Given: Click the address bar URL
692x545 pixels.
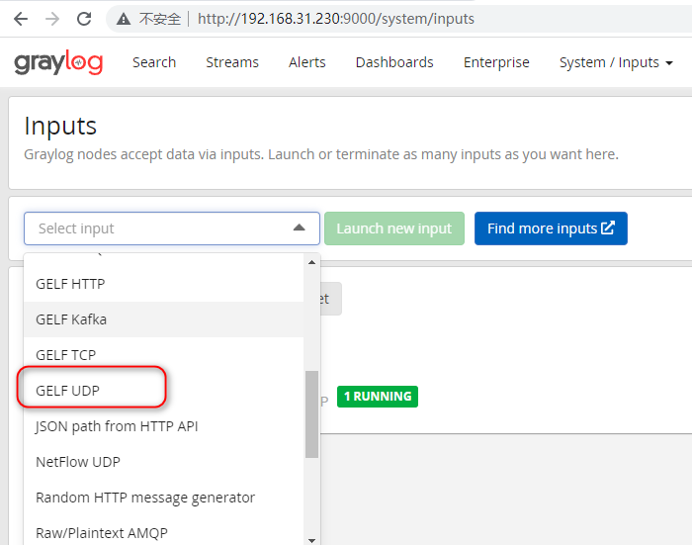Looking at the screenshot, I should click(336, 19).
